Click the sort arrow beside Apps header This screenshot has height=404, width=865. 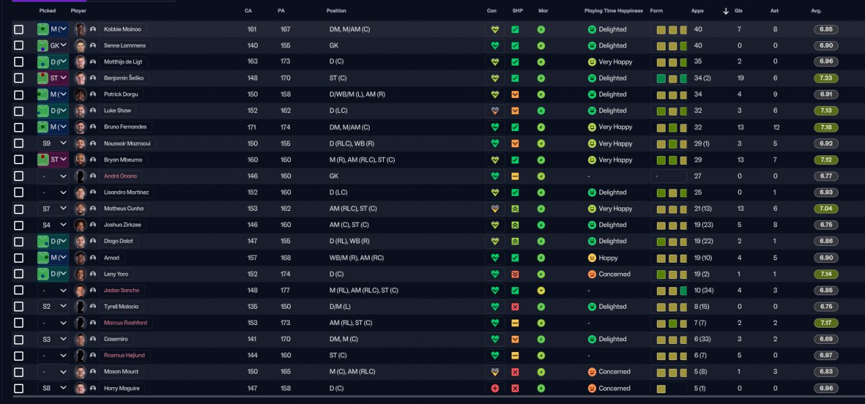(x=726, y=11)
